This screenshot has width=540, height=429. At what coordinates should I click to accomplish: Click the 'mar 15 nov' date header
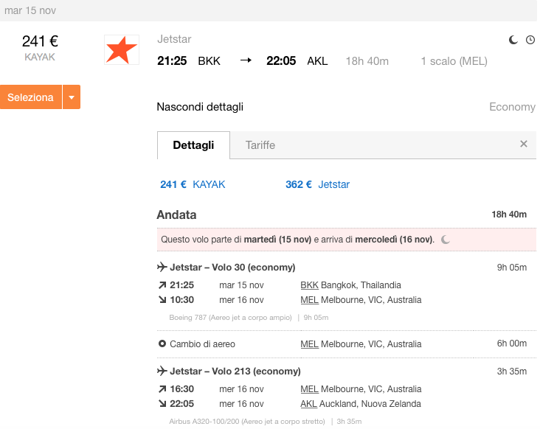tap(30, 10)
